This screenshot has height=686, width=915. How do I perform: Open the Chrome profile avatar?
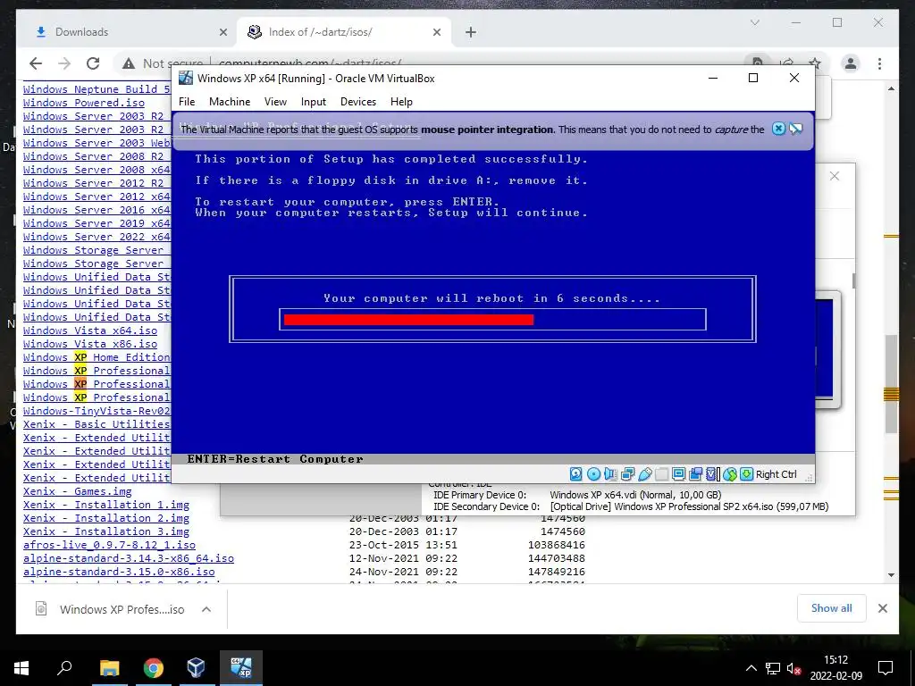click(851, 63)
